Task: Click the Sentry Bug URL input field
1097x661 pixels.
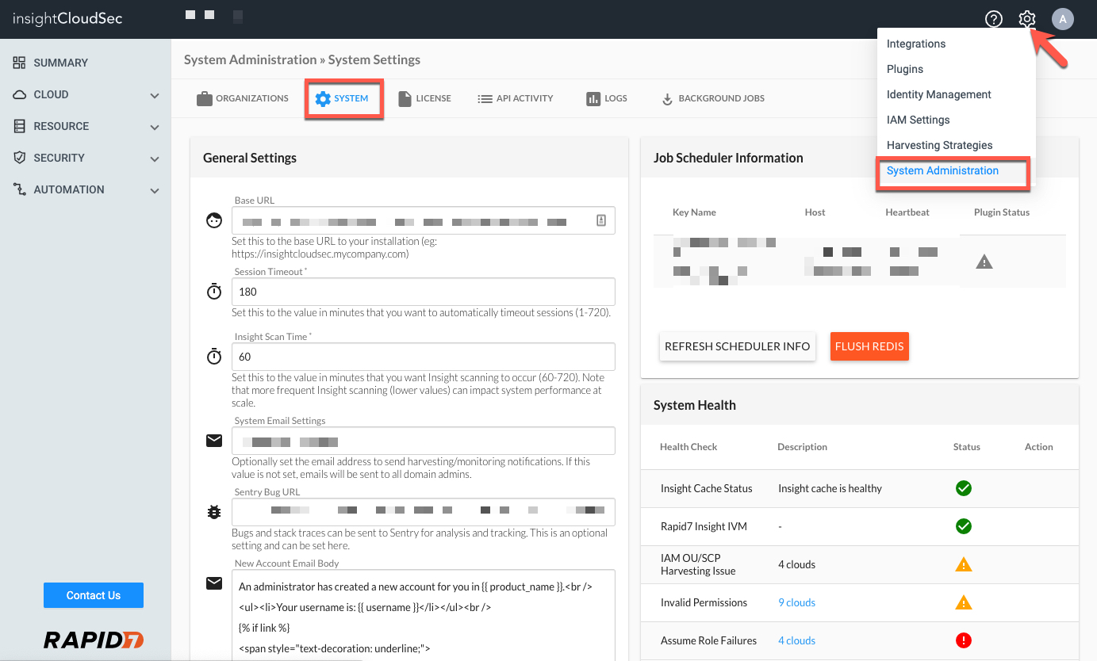Action: pos(424,512)
